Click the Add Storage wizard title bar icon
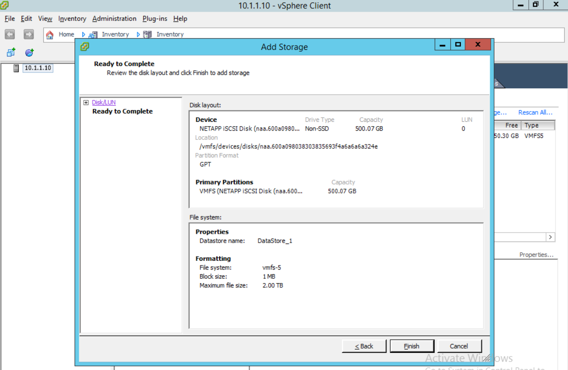The image size is (568, 370). click(x=84, y=46)
